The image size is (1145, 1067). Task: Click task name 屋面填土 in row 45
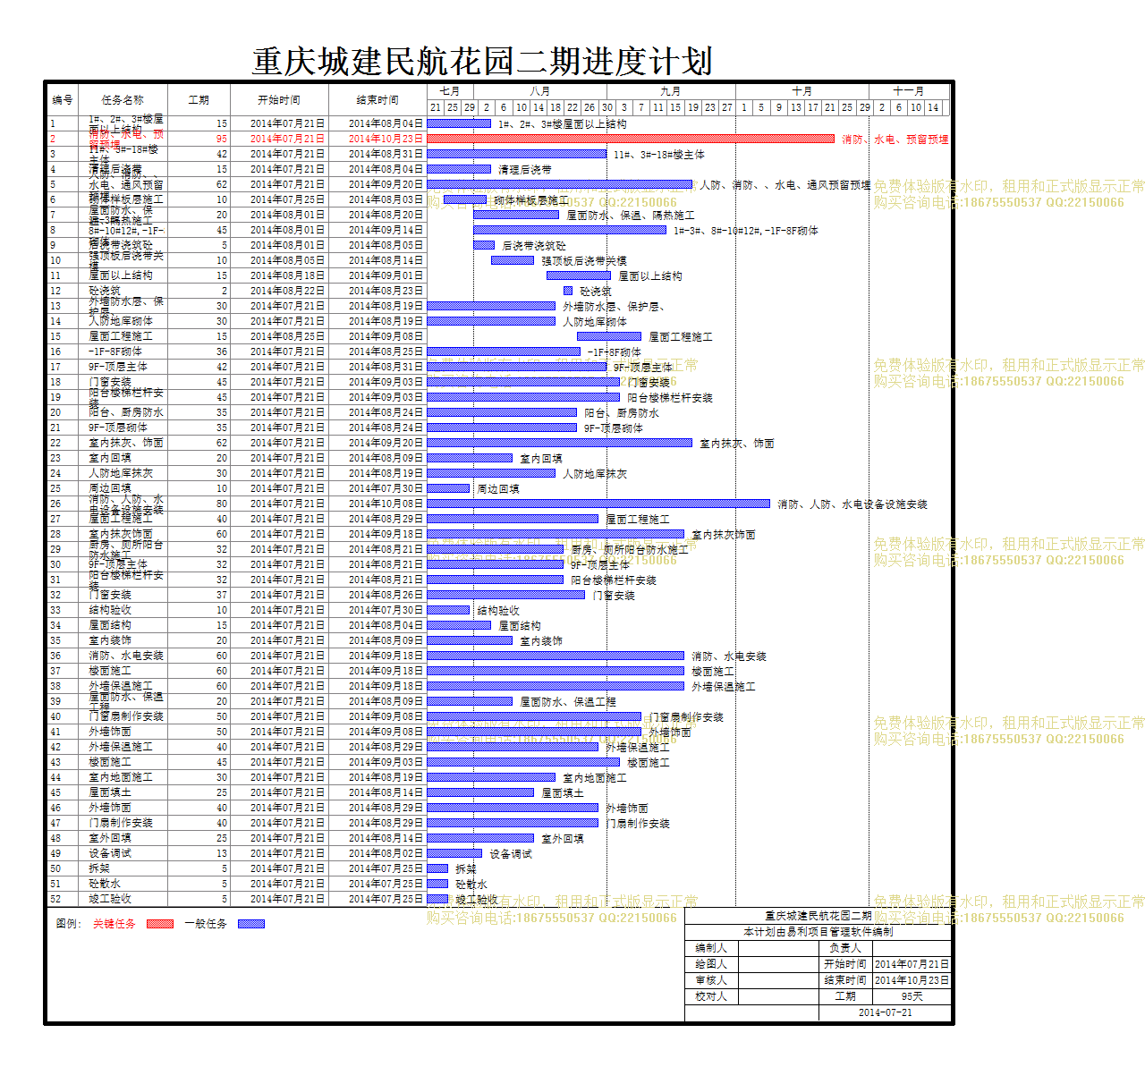tap(110, 792)
